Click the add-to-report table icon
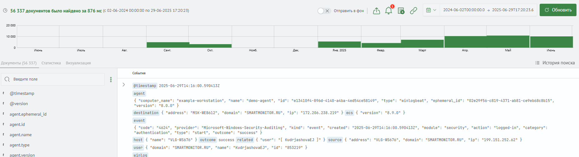The image size is (579, 157). pyautogui.click(x=401, y=11)
